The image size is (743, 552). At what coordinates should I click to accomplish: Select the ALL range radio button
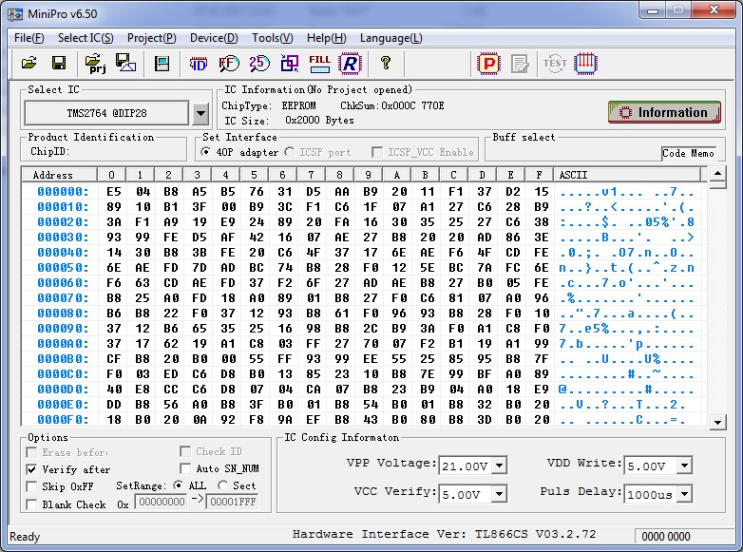pyautogui.click(x=178, y=485)
